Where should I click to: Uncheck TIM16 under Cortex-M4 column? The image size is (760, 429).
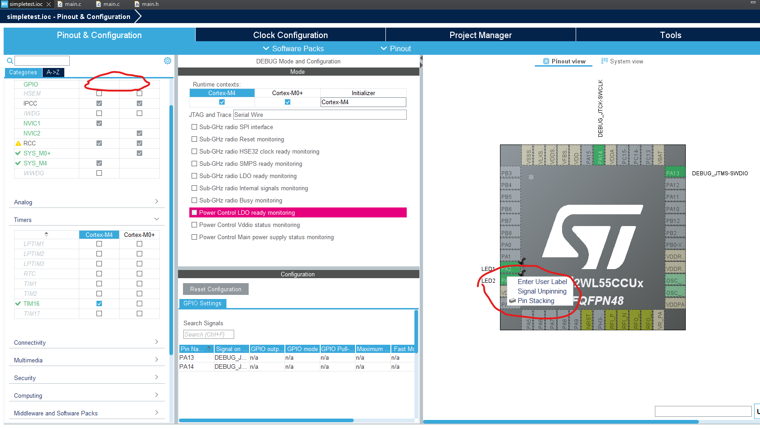tap(99, 304)
